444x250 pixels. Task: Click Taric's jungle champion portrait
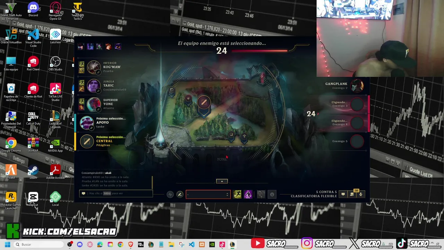94,86
